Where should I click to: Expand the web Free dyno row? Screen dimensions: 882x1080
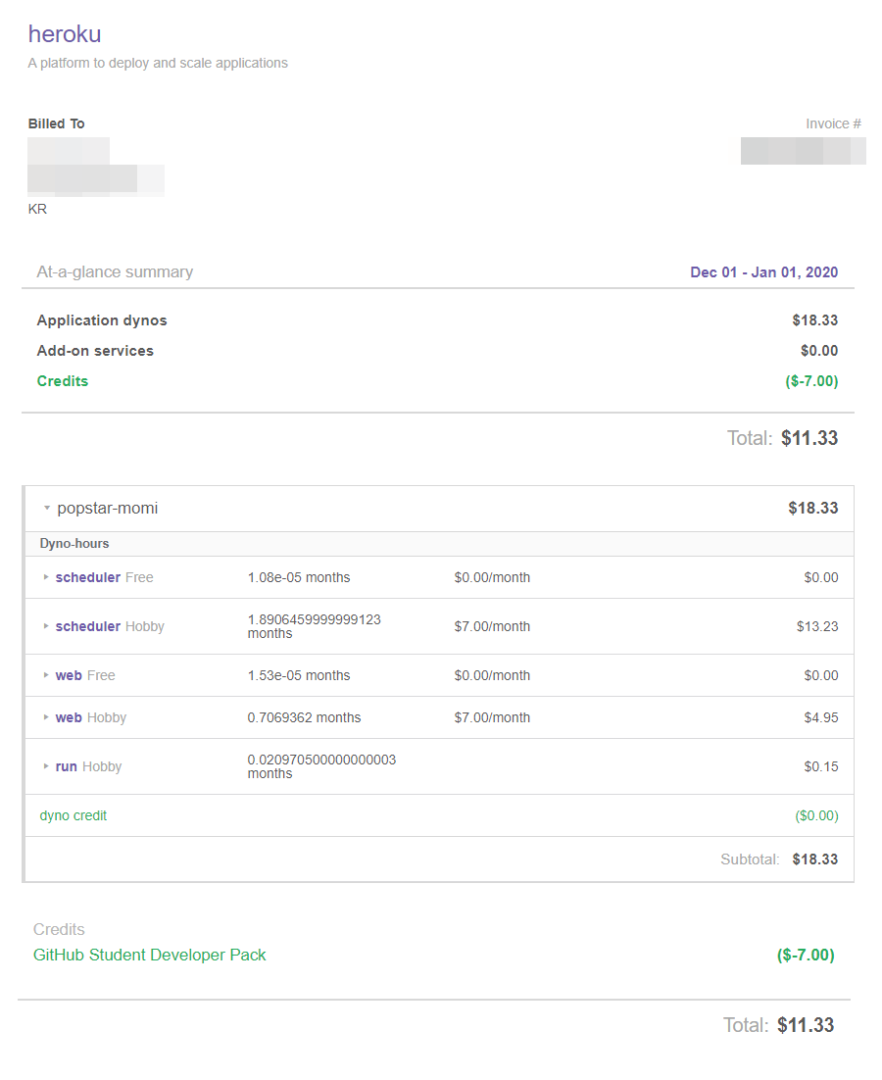point(46,675)
